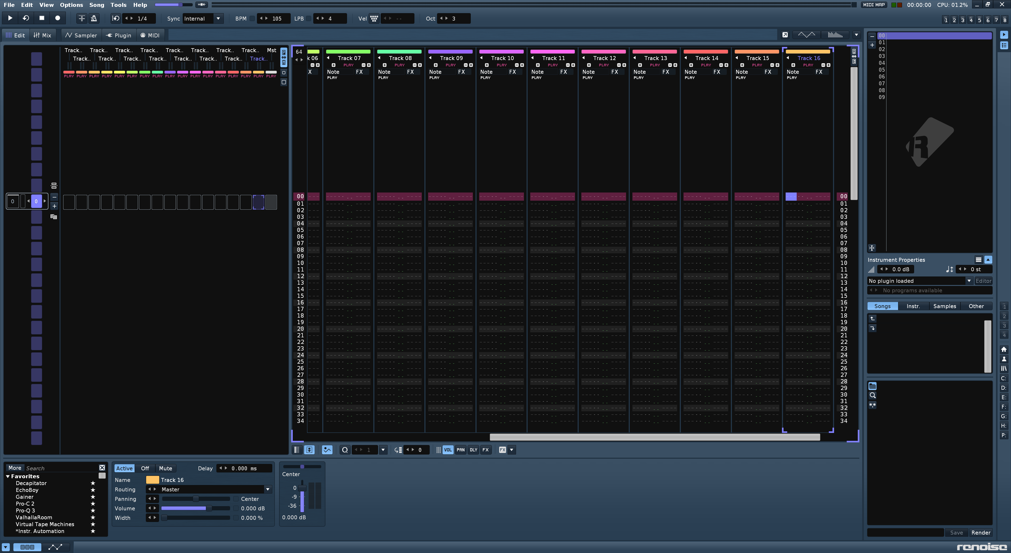Screen dimensions: 1011x553
Task: Select ValhallaRoom in Favorites list
Action: pos(34,517)
